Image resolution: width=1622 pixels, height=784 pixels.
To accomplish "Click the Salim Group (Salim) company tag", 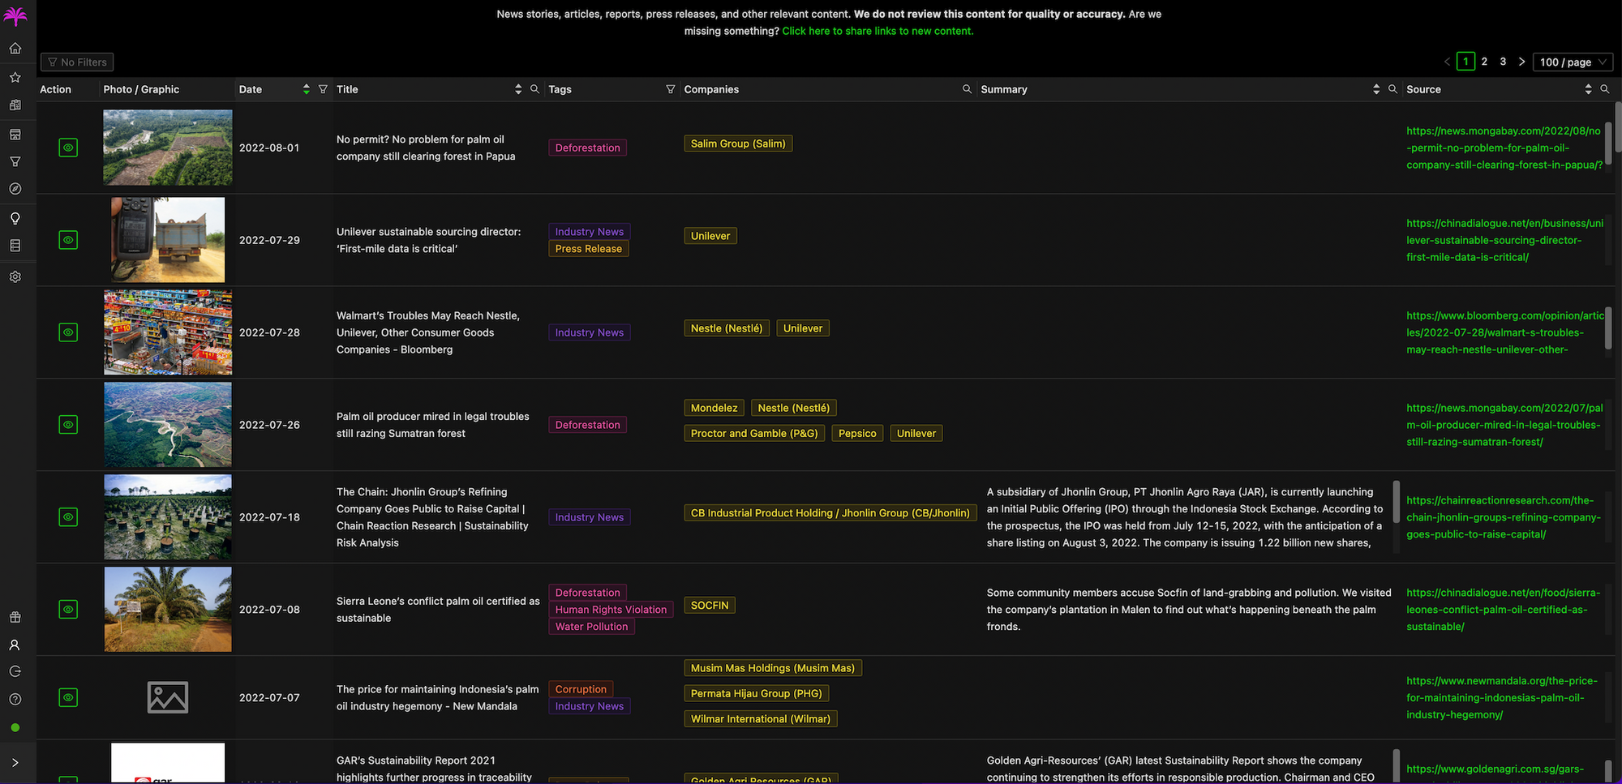I will click(738, 144).
